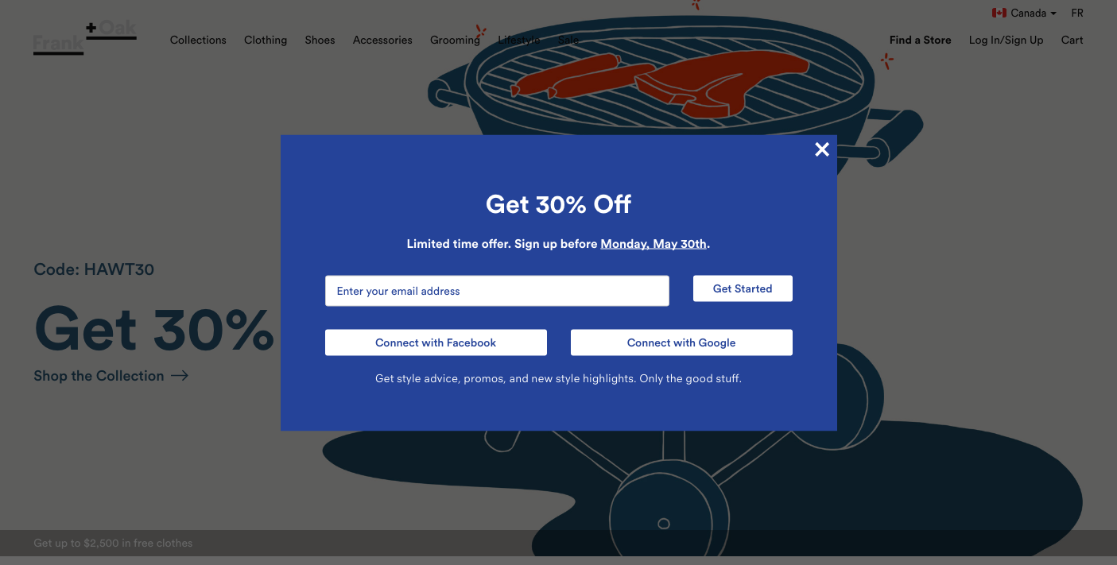1117x565 pixels.
Task: Open the free clothes banner
Action: click(x=113, y=544)
